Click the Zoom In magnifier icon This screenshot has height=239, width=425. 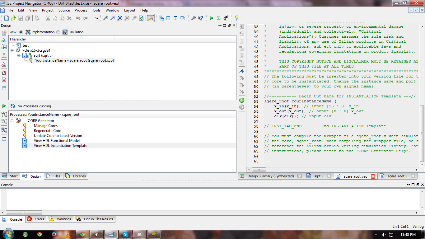[x=105, y=18]
